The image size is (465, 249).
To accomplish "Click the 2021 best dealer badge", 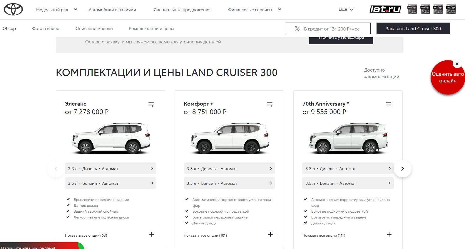I will [x=451, y=9].
